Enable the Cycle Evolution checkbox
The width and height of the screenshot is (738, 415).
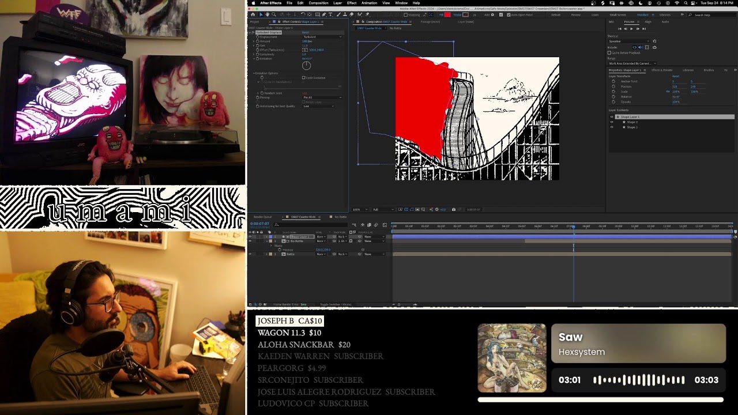pyautogui.click(x=303, y=78)
